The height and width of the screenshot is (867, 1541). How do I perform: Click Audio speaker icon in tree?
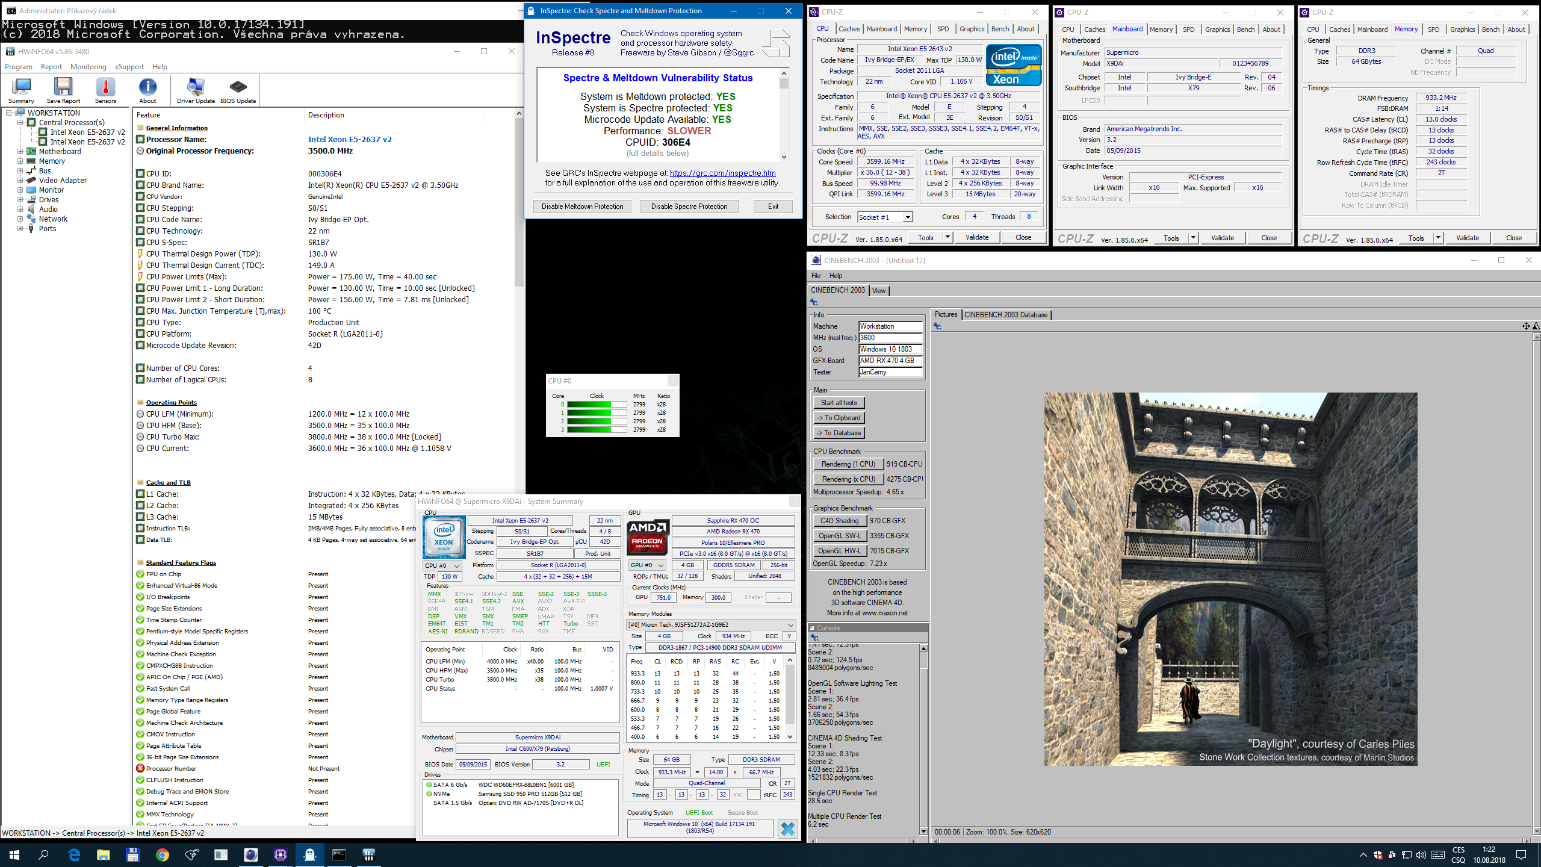31,210
